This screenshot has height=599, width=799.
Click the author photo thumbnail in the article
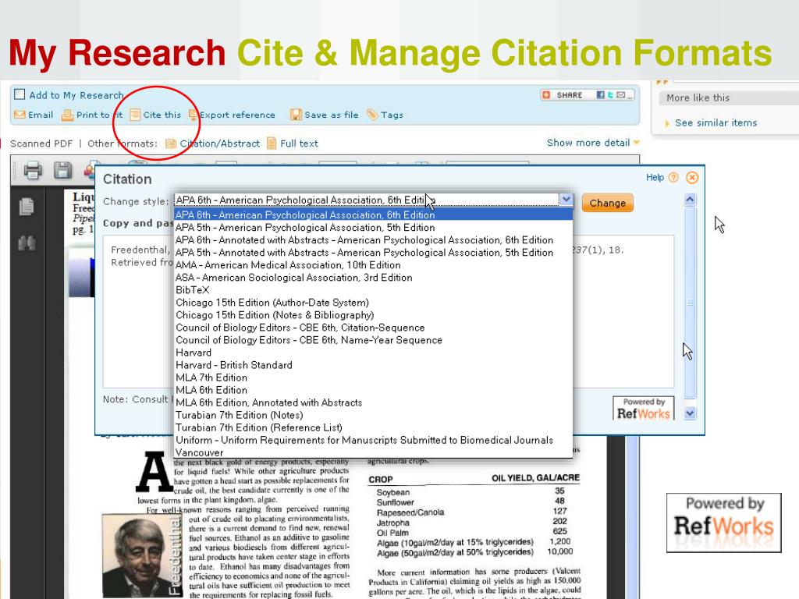(140, 555)
